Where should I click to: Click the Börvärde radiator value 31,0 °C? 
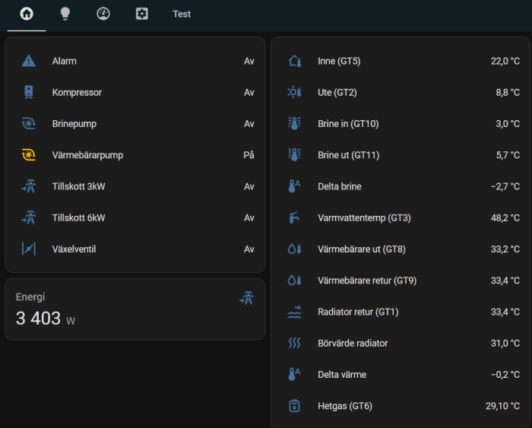(x=505, y=343)
